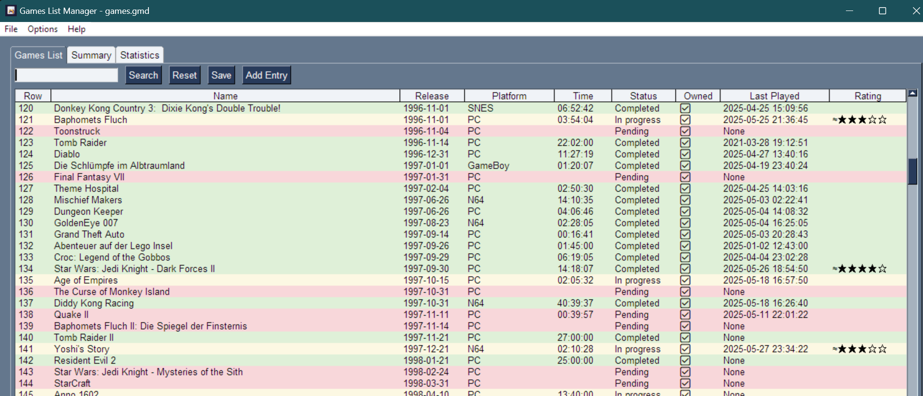The height and width of the screenshot is (396, 923).
Task: Toggle Owned checkbox for Toonstruck
Action: [x=685, y=131]
